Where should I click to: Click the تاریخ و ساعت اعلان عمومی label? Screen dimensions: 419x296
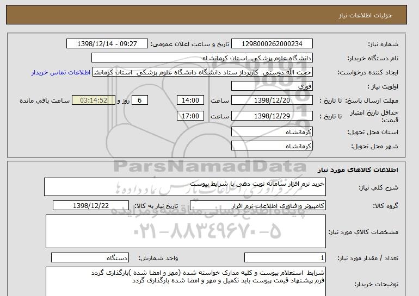190,44
